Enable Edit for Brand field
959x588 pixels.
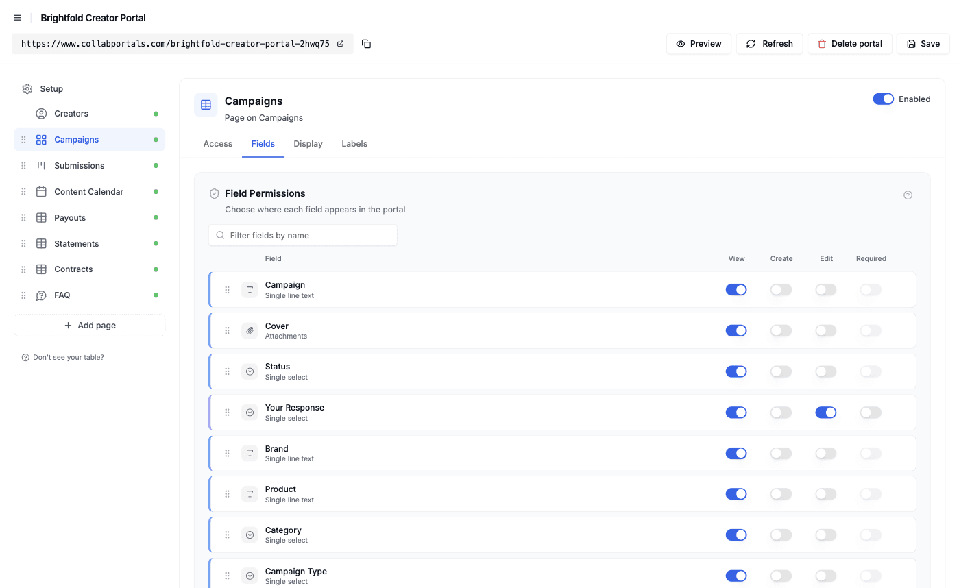(826, 453)
